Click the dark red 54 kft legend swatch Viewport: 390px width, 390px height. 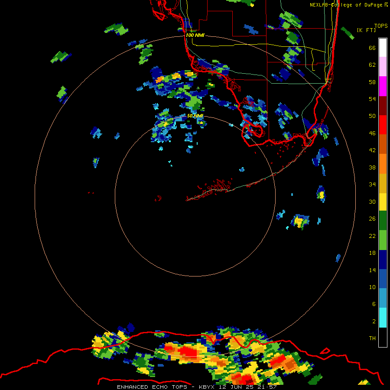(x=383, y=105)
